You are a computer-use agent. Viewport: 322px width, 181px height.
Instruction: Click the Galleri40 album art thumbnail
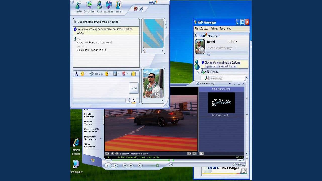[x=221, y=102]
